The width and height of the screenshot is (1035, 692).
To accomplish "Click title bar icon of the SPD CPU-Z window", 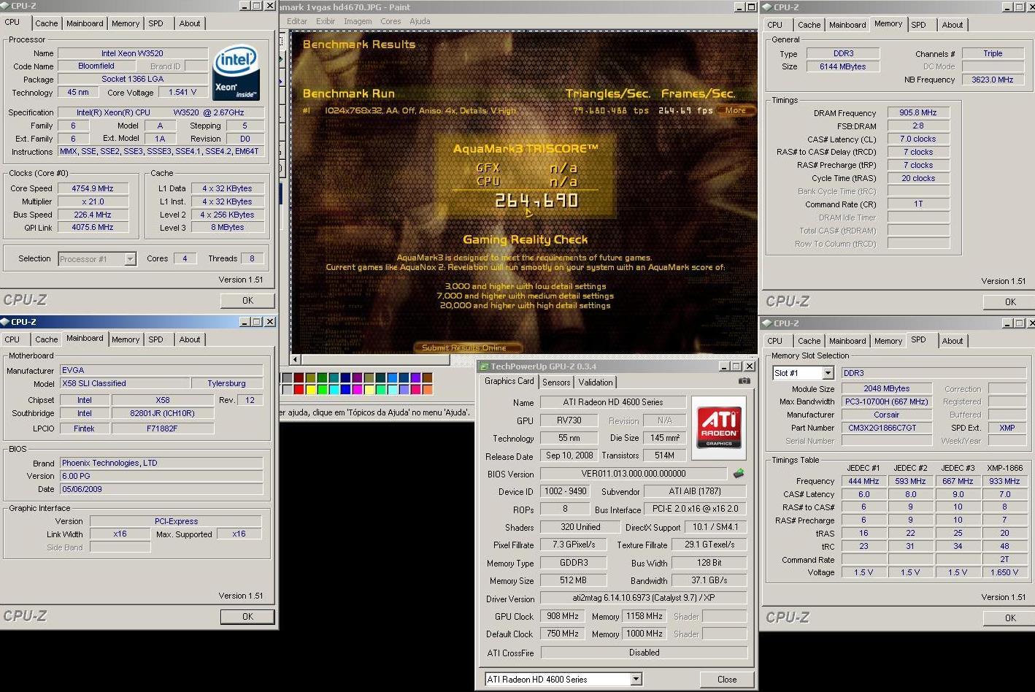I will (x=767, y=323).
